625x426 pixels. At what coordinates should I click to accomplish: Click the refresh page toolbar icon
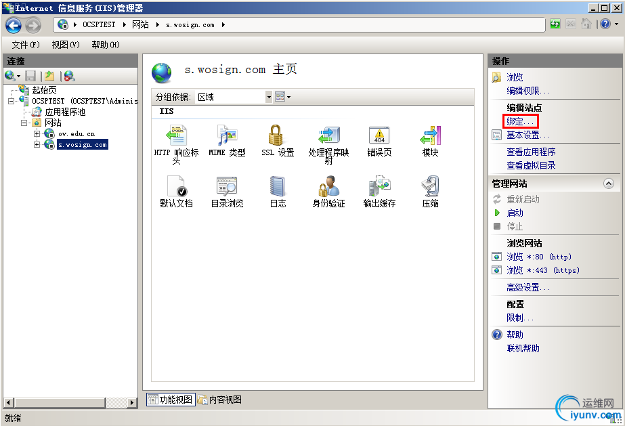pos(555,24)
